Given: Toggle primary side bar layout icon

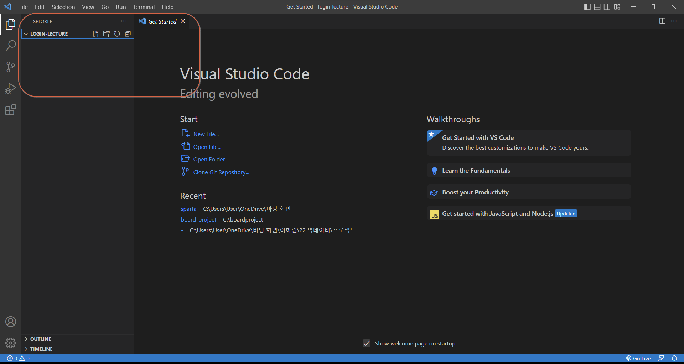Looking at the screenshot, I should point(587,7).
